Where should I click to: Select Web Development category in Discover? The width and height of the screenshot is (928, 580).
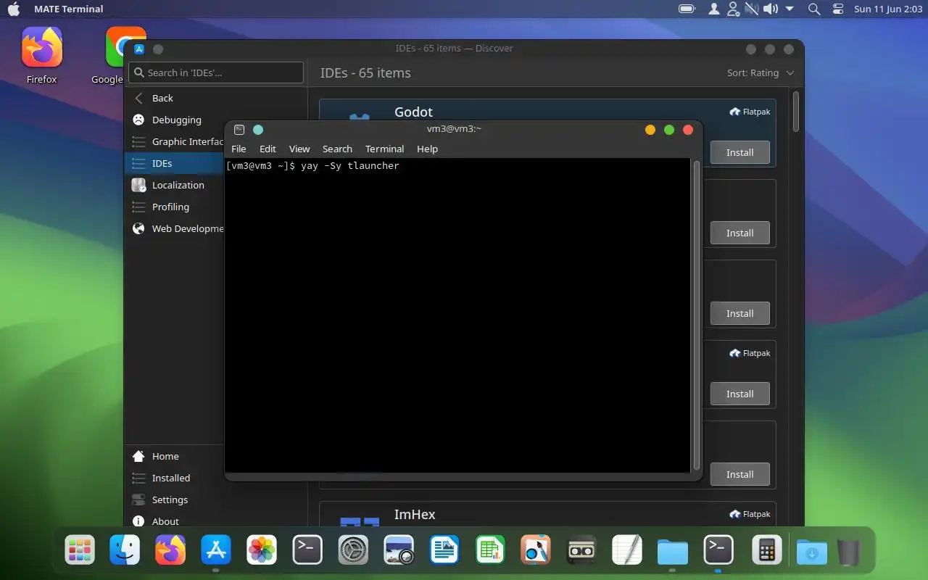point(174,228)
